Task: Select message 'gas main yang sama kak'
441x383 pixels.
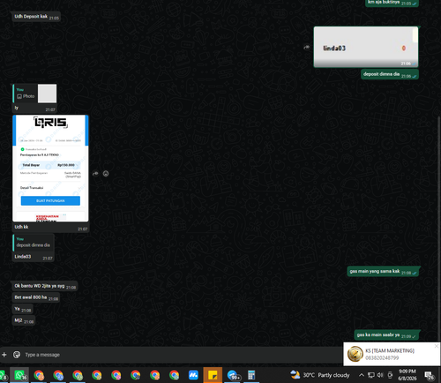Action: pyautogui.click(x=375, y=271)
